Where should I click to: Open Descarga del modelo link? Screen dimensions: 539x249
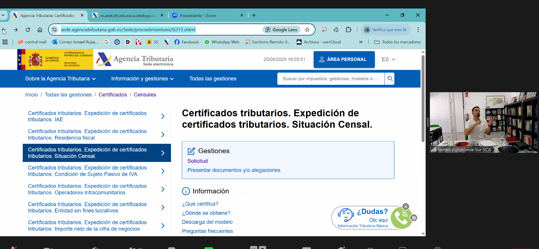click(207, 222)
